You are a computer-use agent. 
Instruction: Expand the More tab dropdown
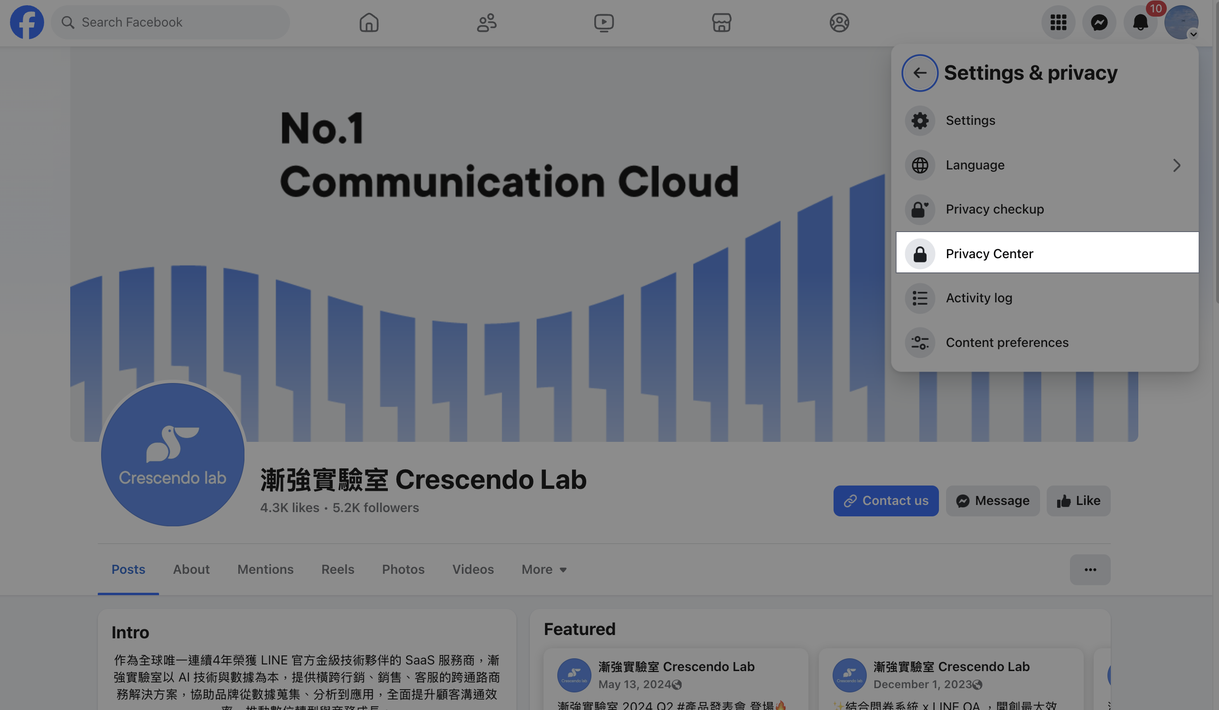click(x=544, y=569)
